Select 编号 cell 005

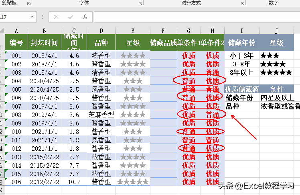pos(16,89)
